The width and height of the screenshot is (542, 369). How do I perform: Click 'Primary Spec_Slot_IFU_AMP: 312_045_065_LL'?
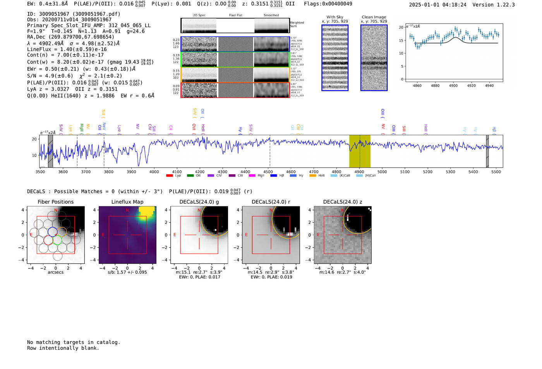[89, 26]
